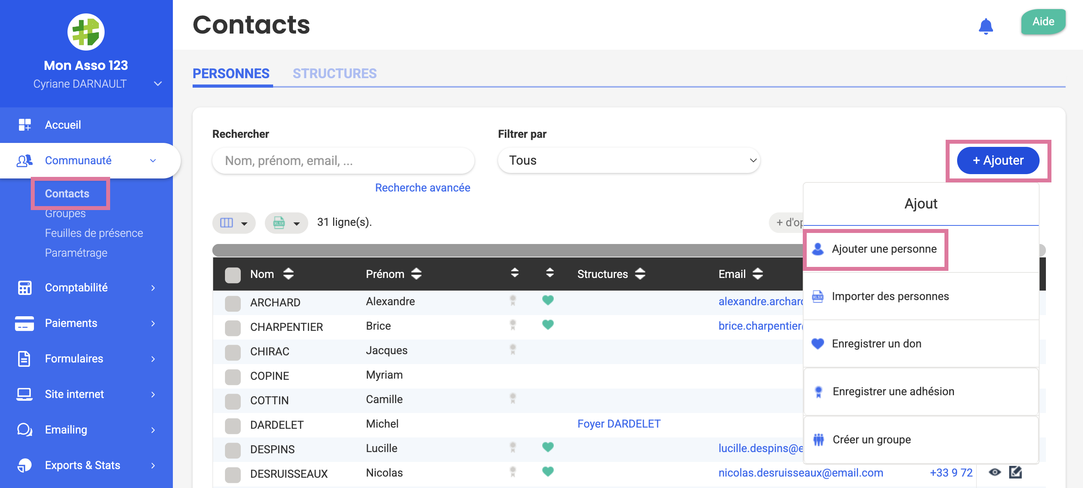1083x488 pixels.
Task: Choose Importer des personnes menu entry
Action: point(890,296)
